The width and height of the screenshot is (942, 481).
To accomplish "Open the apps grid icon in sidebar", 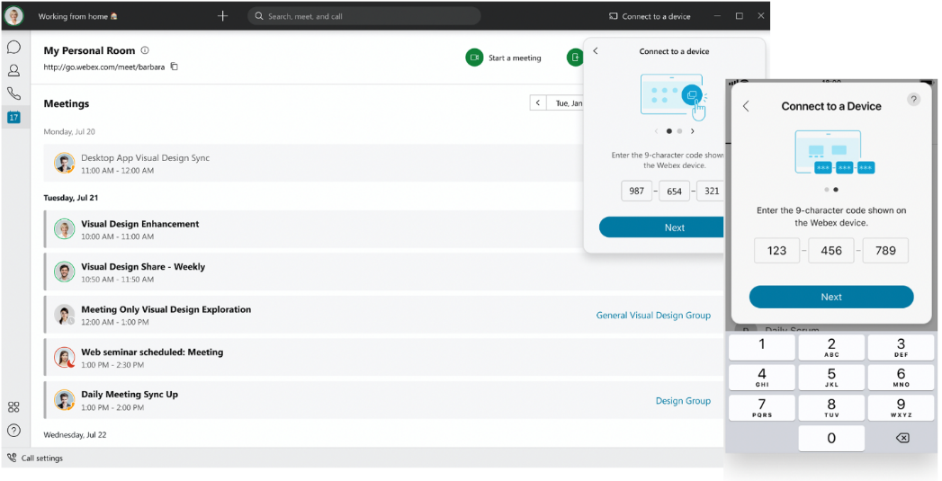I will coord(13,407).
